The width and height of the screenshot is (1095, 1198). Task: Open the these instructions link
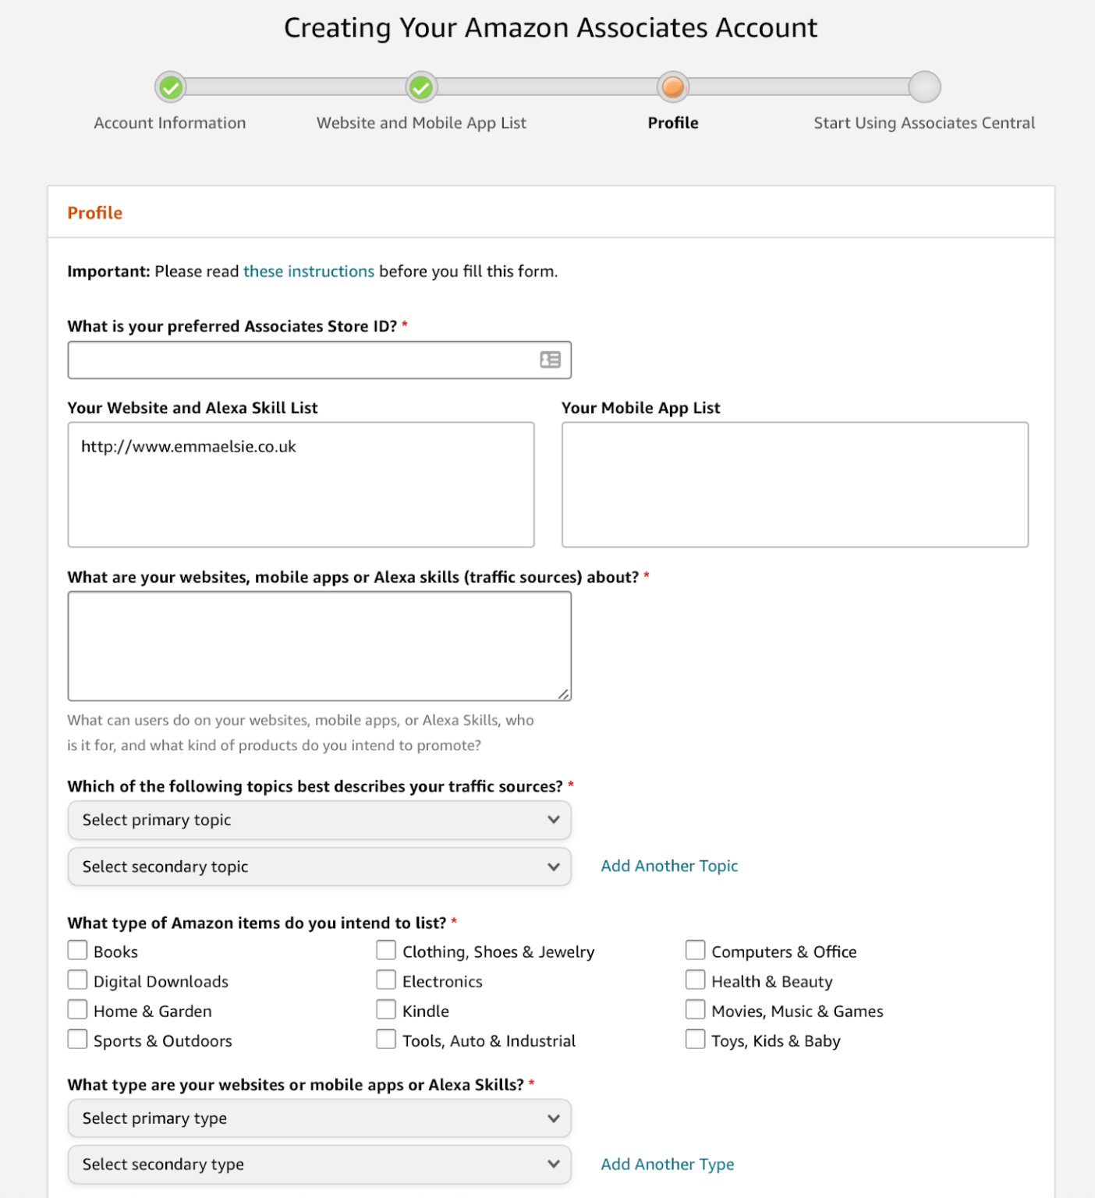click(309, 271)
